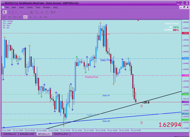
Task: Choose the text 'A' tool
Action: [x=42, y=12]
